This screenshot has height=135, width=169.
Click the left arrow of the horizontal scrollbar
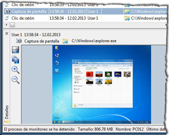(6, 25)
